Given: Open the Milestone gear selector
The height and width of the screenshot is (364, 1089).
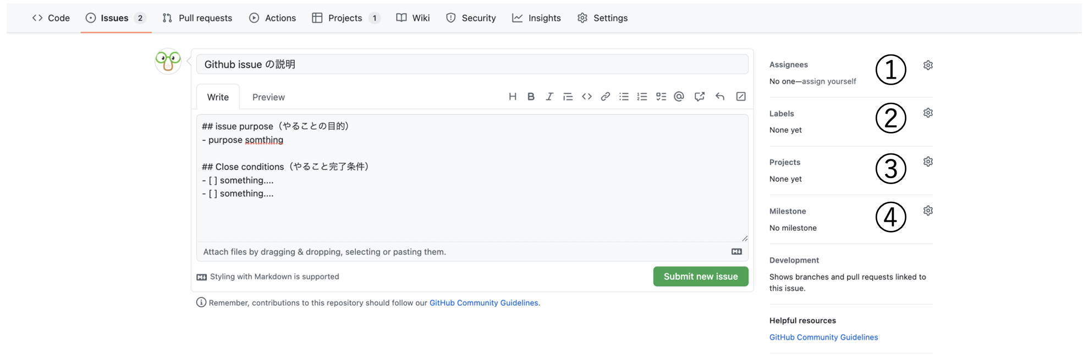Looking at the screenshot, I should tap(928, 211).
